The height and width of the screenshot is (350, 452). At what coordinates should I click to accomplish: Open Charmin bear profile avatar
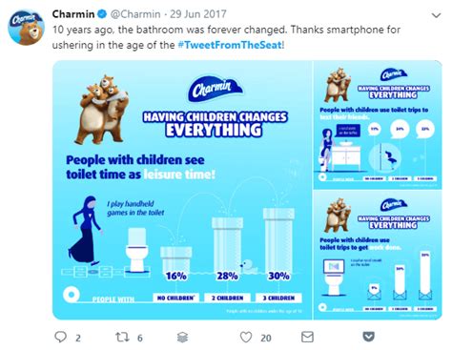(x=26, y=28)
